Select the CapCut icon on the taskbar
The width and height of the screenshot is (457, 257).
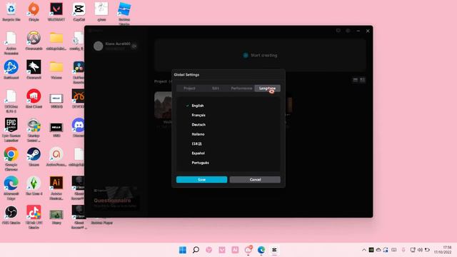click(x=274, y=250)
